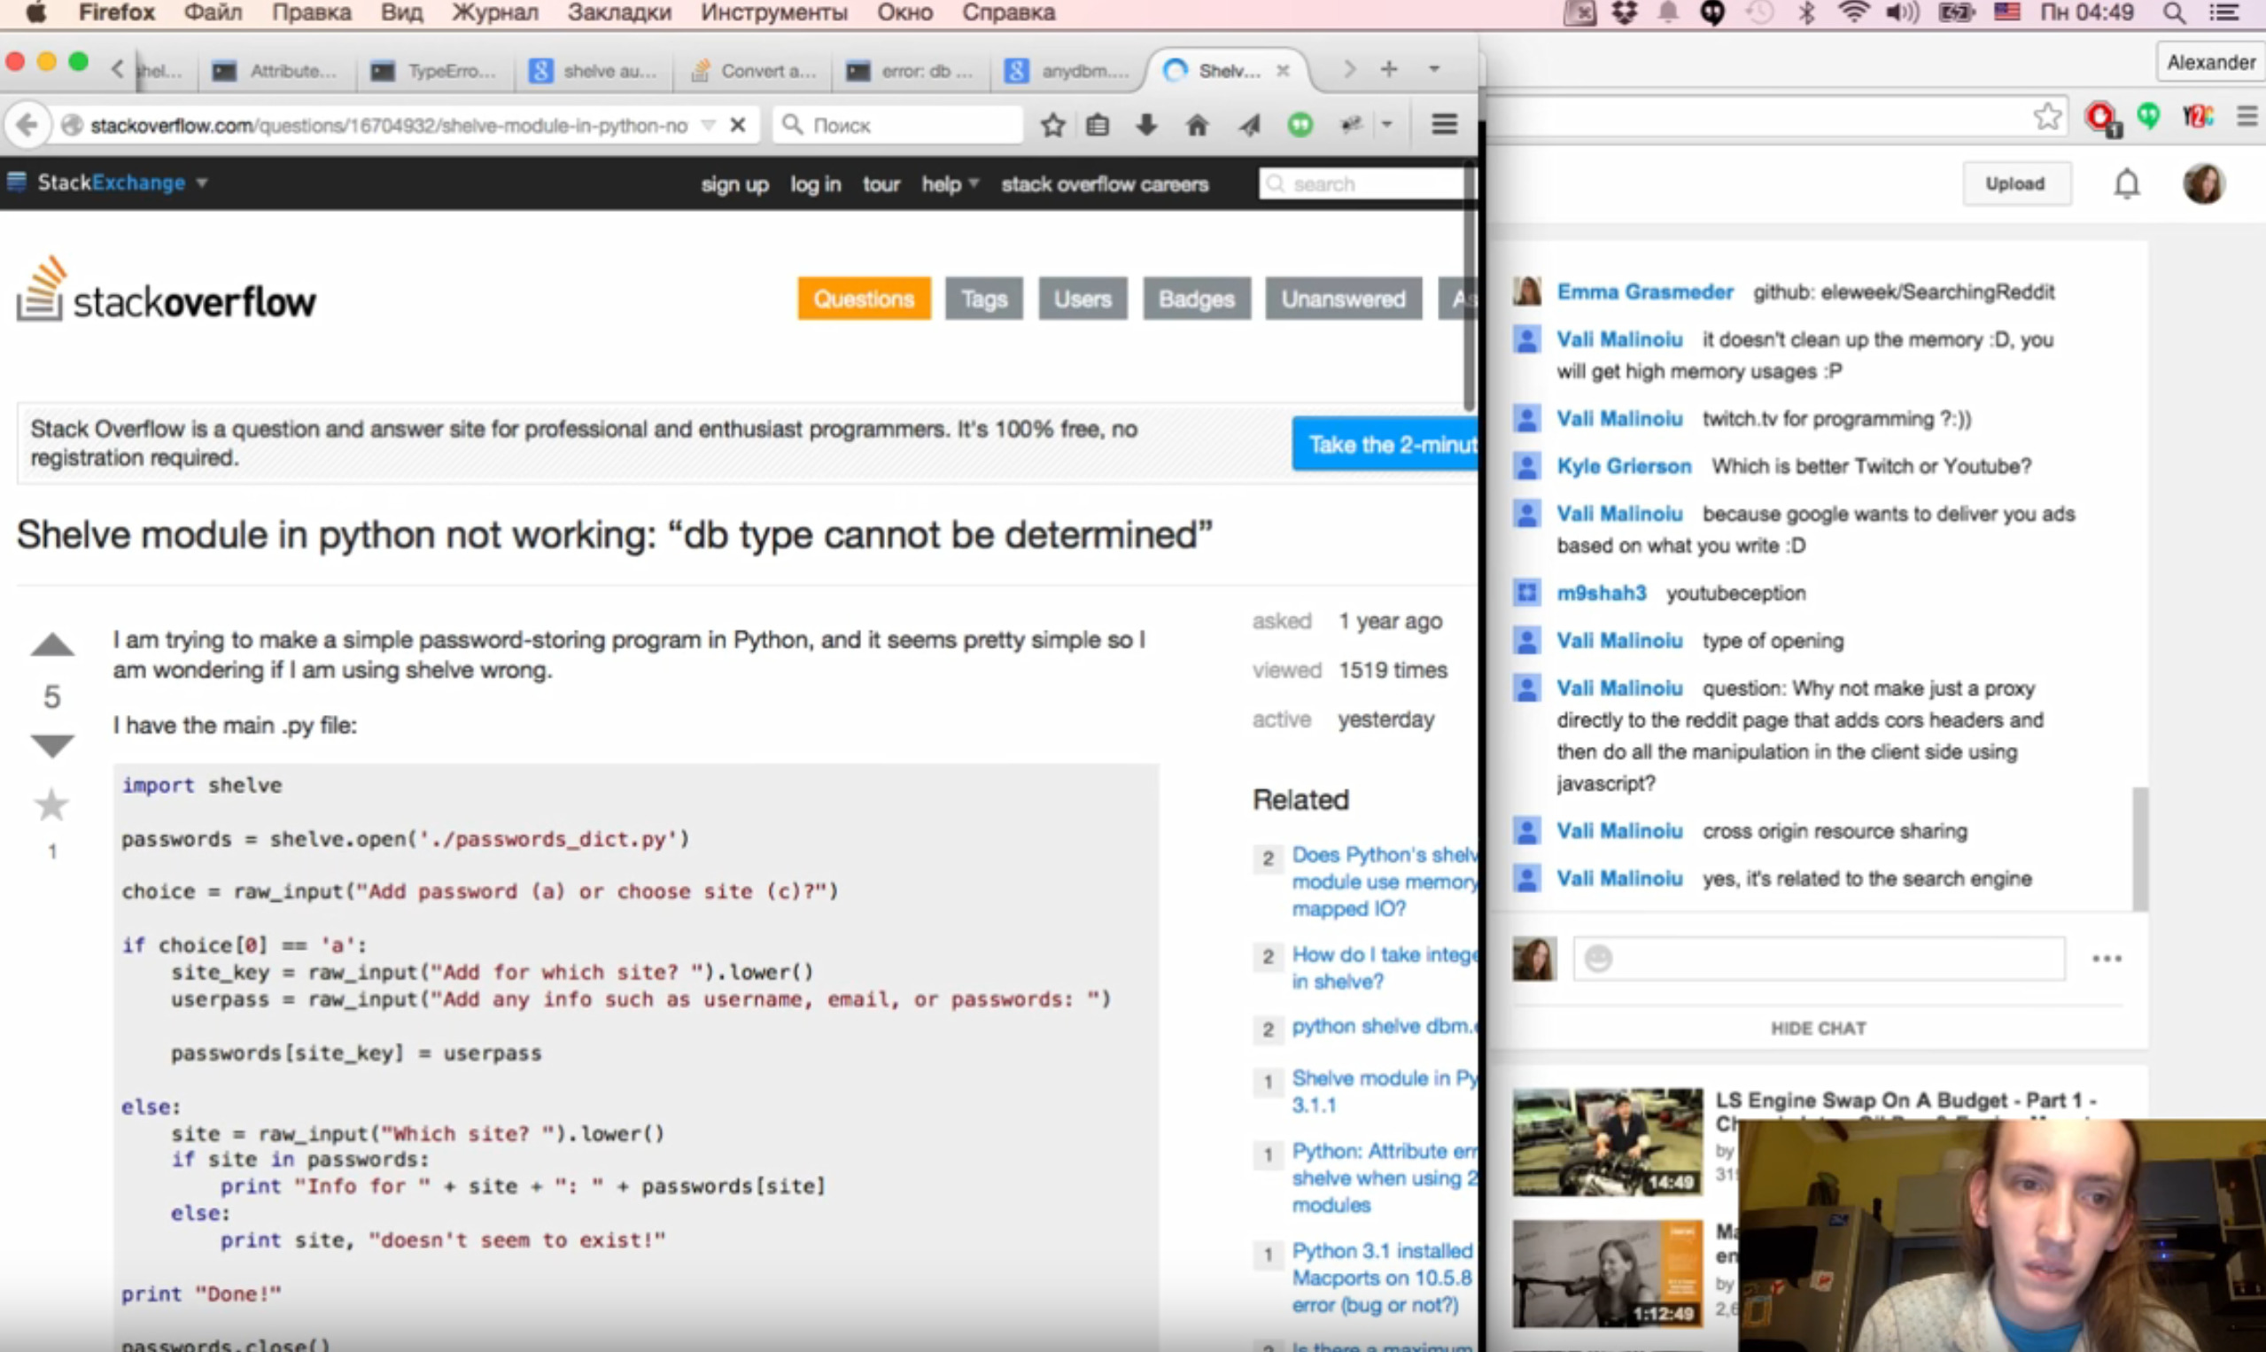The height and width of the screenshot is (1352, 2266).
Task: Click the Chrome hamburger menu icon
Action: (2247, 117)
